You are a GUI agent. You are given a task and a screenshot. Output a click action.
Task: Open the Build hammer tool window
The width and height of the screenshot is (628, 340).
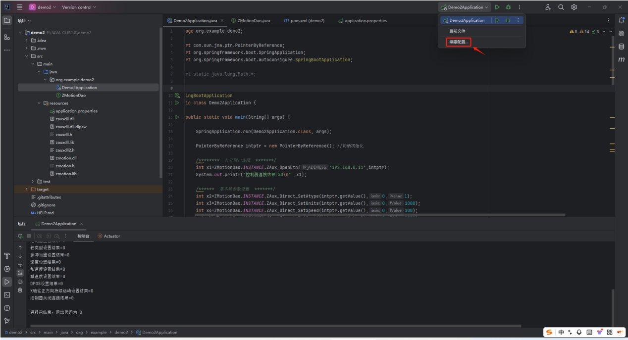[7, 256]
